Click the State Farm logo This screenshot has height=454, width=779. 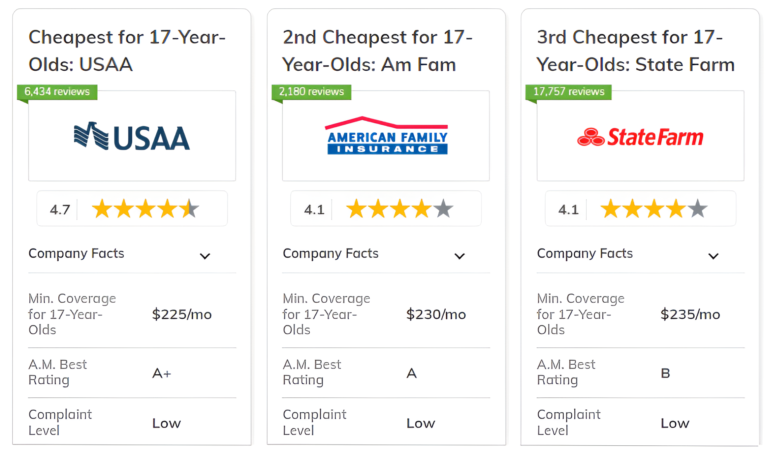pyautogui.click(x=640, y=137)
